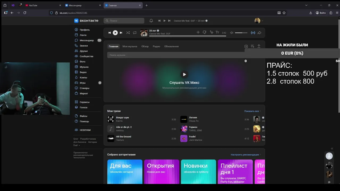340x191 pixels.
Task: Click the next-track icon in the VK header
Action: coord(169,21)
